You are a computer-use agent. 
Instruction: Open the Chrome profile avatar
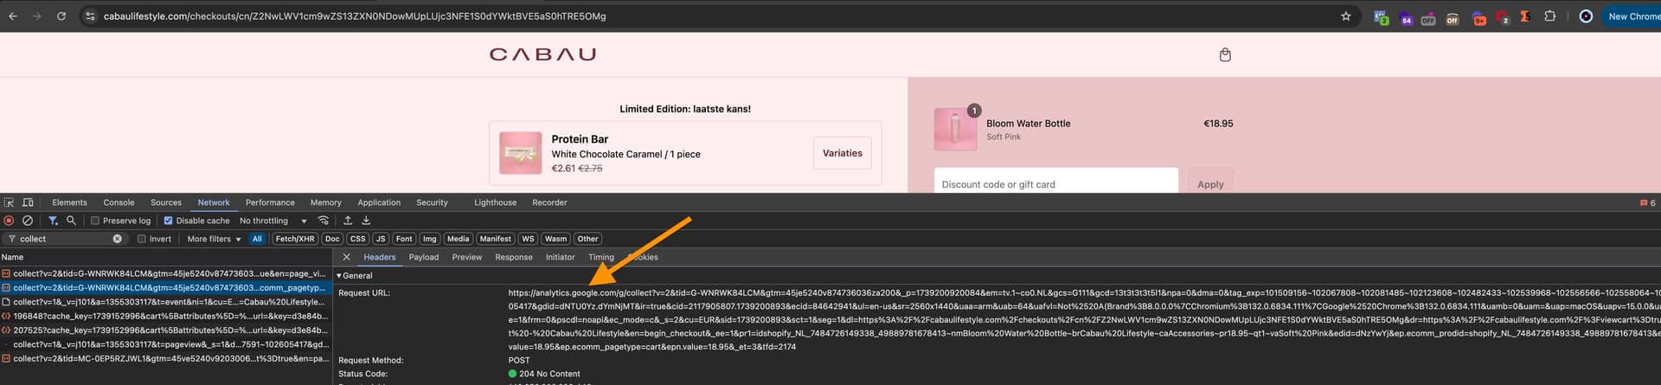point(1586,16)
